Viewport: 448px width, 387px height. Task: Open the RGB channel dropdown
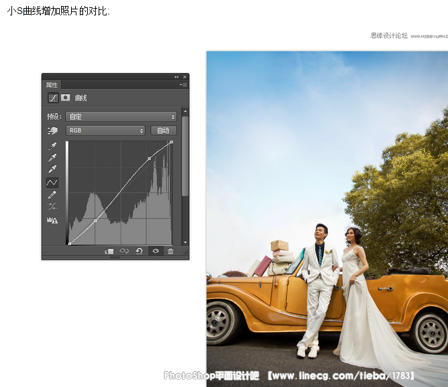tap(105, 131)
